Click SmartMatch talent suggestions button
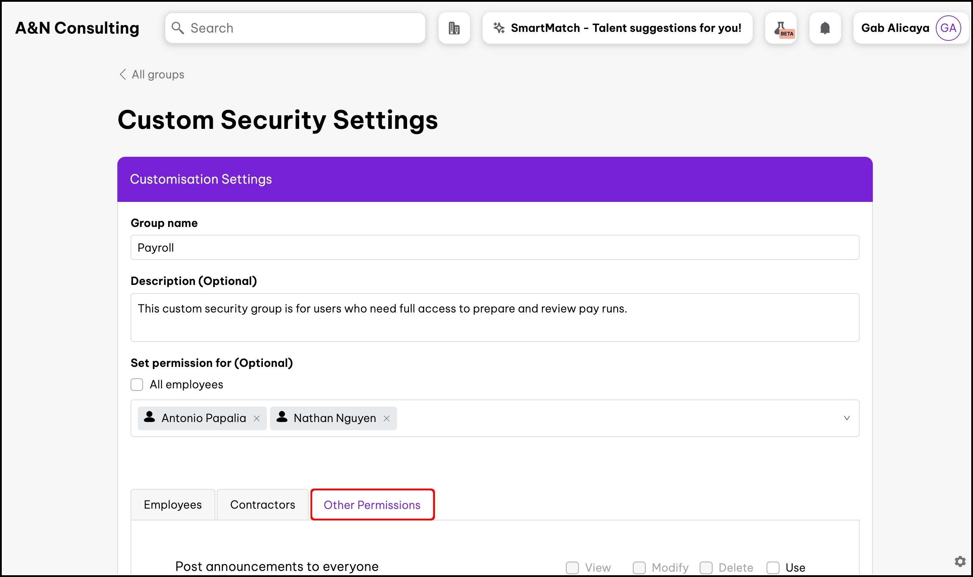The image size is (973, 577). 626,28
